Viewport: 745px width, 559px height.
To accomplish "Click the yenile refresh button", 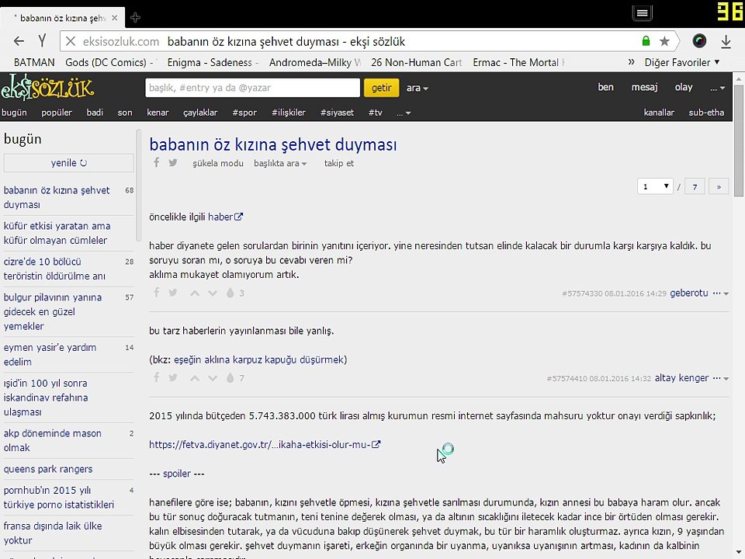I will pos(69,162).
